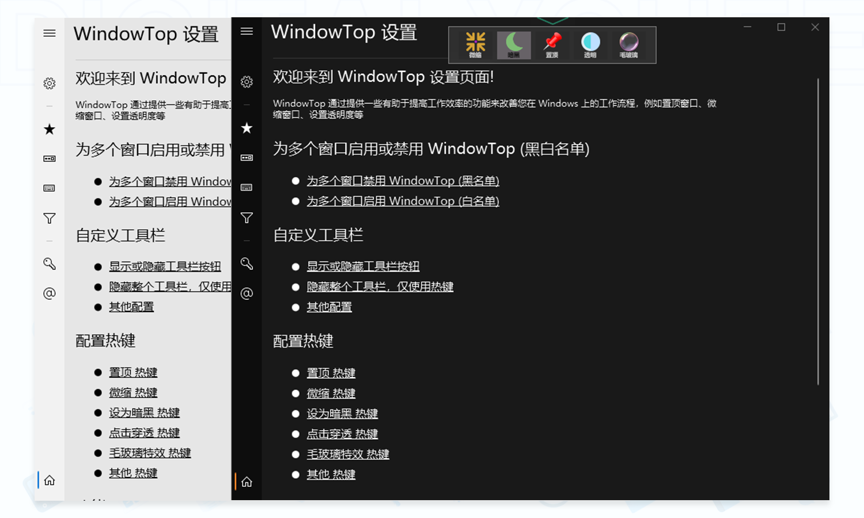The width and height of the screenshot is (864, 518).
Task: Open 其他 热键 link in dark window
Action: click(x=331, y=474)
